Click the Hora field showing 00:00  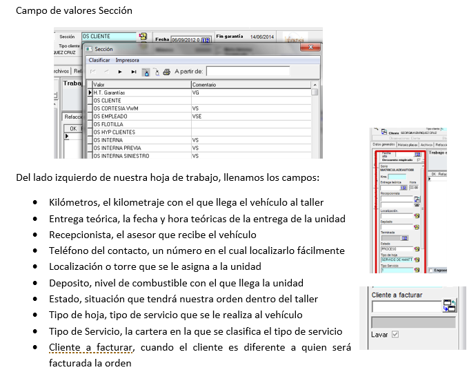[x=414, y=188]
